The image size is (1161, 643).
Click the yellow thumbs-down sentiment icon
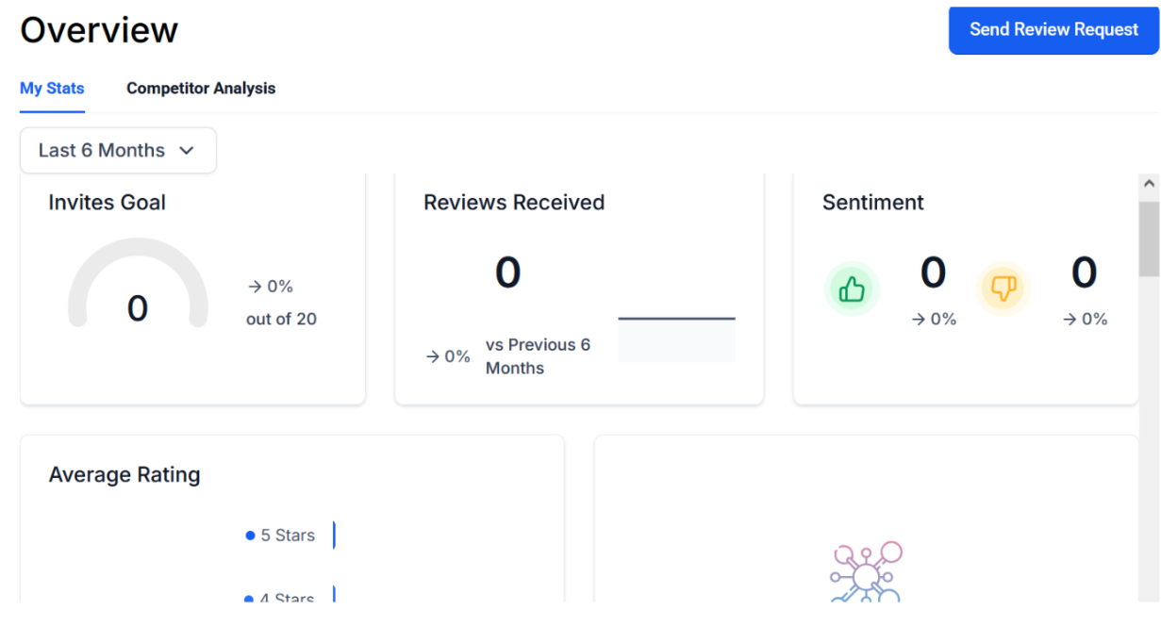pyautogui.click(x=1003, y=289)
